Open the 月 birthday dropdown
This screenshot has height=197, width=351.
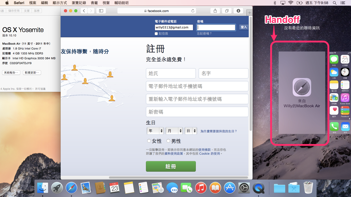coord(174,131)
